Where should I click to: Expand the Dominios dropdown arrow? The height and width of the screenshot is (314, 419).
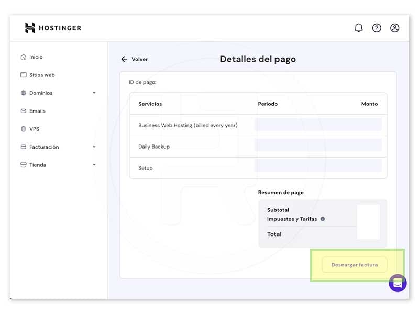pyautogui.click(x=94, y=93)
